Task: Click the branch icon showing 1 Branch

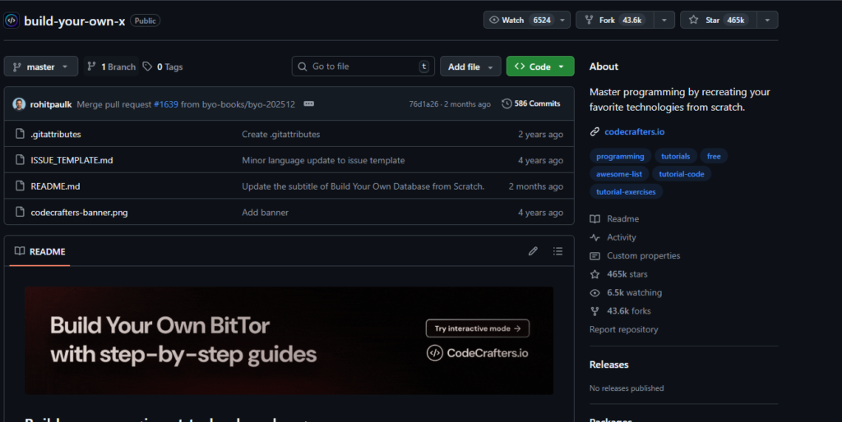Action: click(x=91, y=67)
